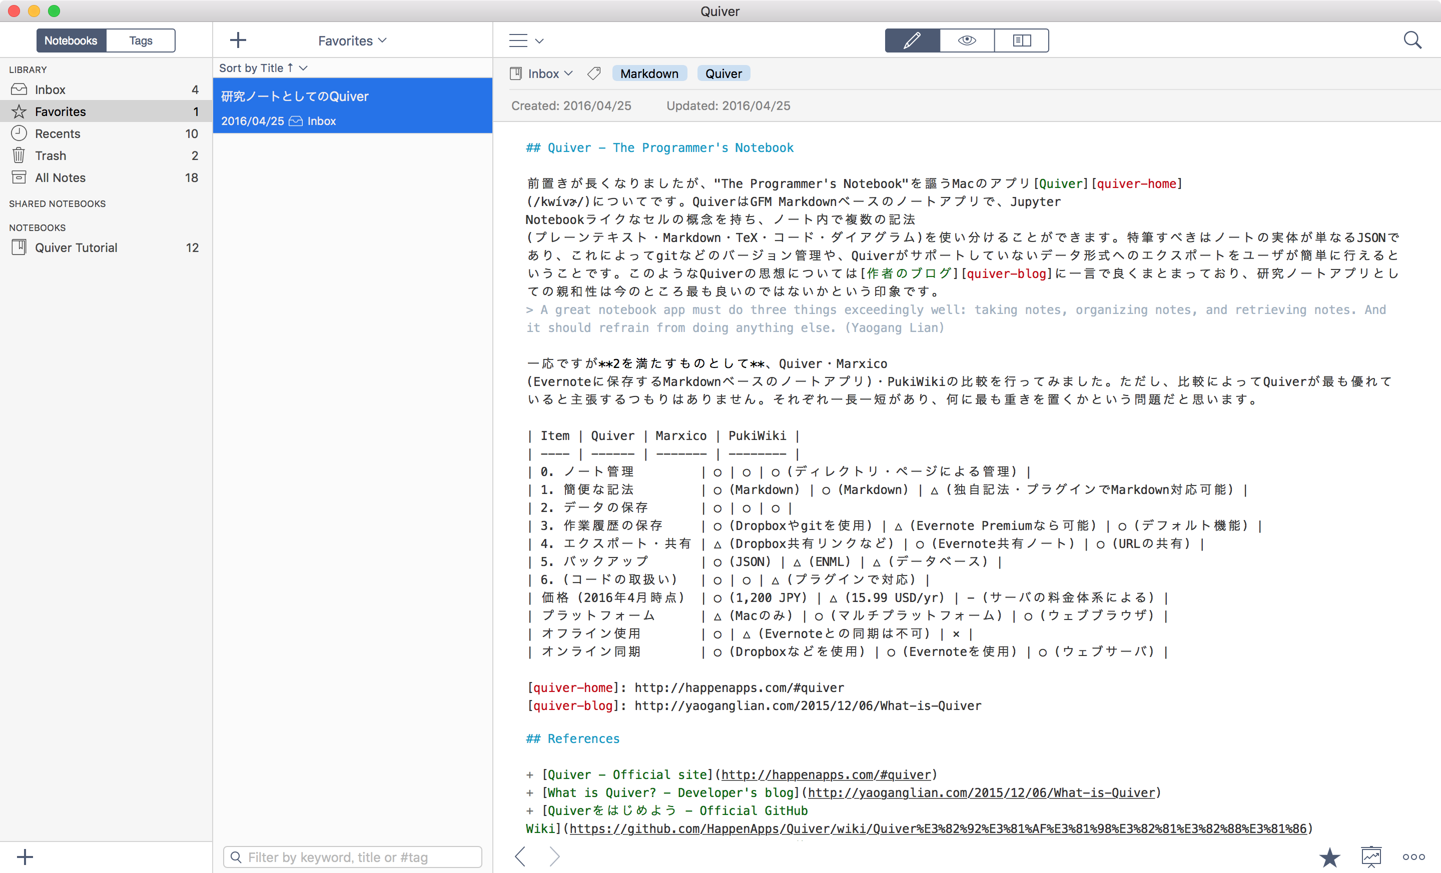Click the table row '5. バックアップ'
Viewport: 1441px width, 873px height.
point(765,561)
